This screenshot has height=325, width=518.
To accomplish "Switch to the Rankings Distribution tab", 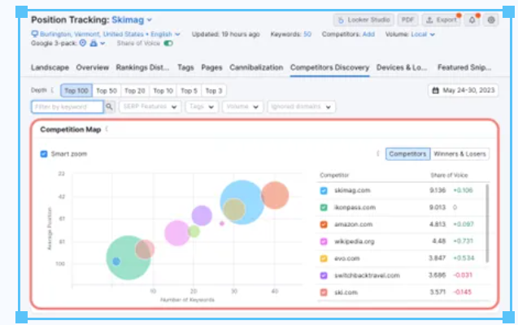I will (142, 67).
